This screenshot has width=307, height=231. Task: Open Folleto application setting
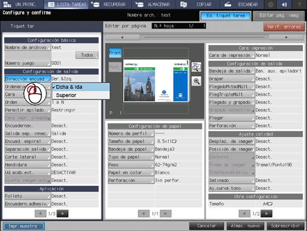(x=27, y=196)
